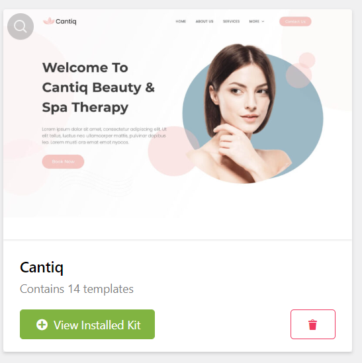Click the Cantiq logo text in the header
This screenshot has height=363, width=362.
tap(66, 22)
